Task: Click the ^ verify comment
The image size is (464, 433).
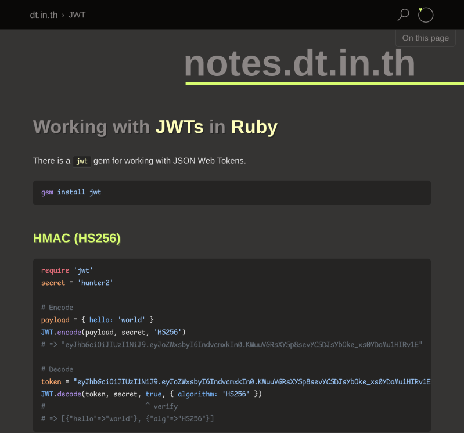Action: tap(161, 406)
